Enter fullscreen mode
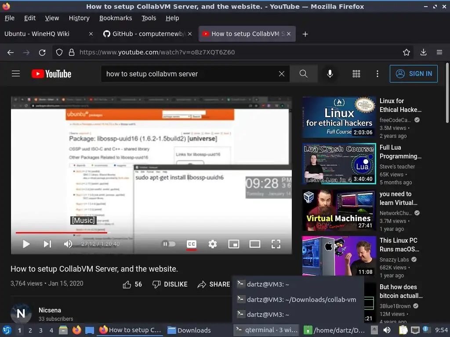 [276, 244]
